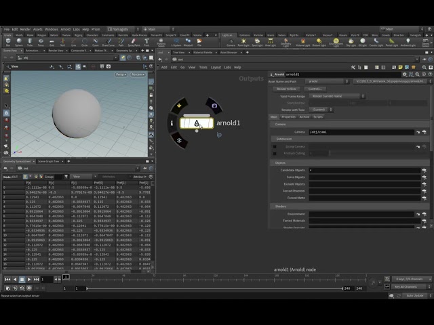This screenshot has height=325, width=434.
Task: Click the Controls... button
Action: pyautogui.click(x=315, y=89)
